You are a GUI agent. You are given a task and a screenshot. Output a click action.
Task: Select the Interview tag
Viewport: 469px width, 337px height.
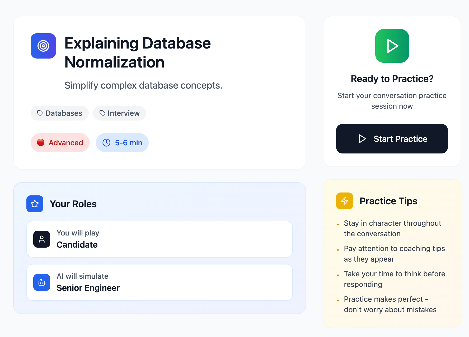(x=119, y=113)
